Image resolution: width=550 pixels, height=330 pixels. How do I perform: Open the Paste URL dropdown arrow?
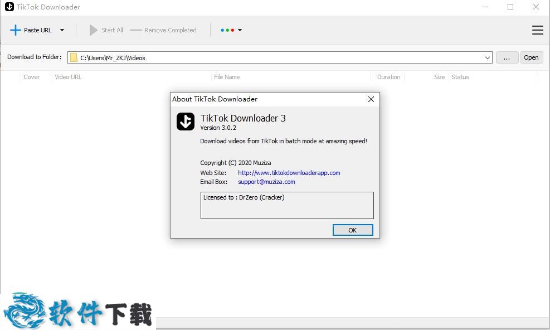pyautogui.click(x=62, y=30)
